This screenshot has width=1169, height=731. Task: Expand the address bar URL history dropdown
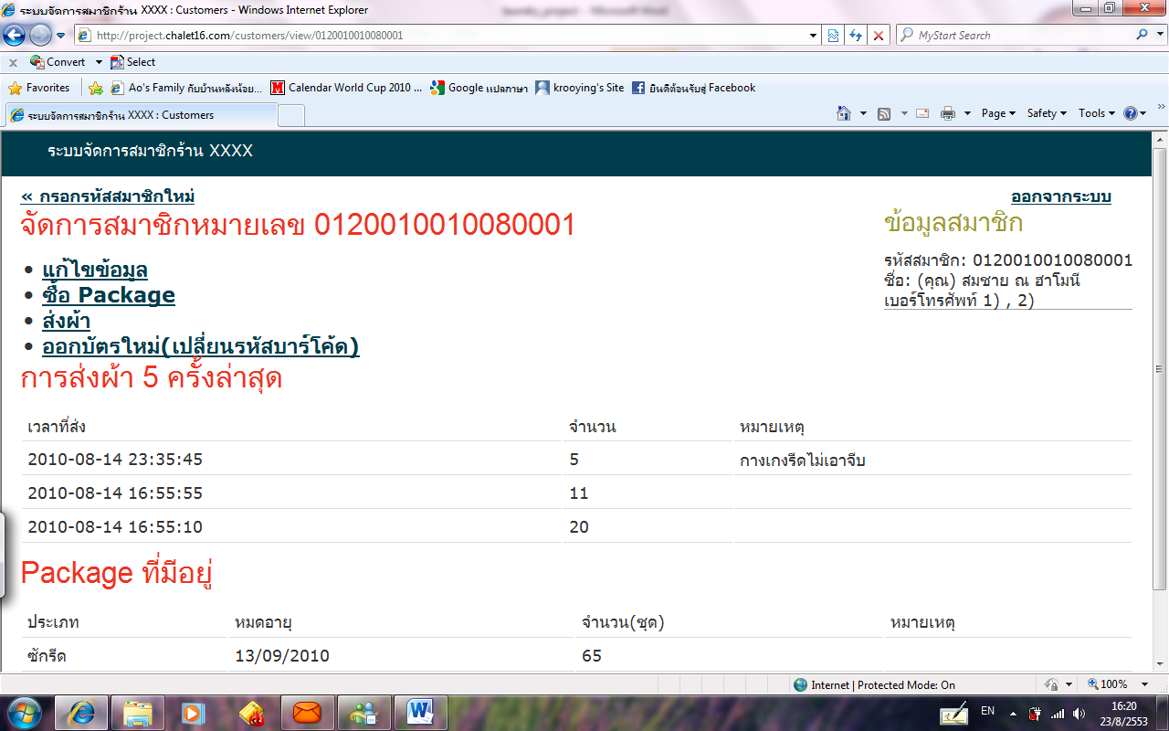click(x=814, y=36)
